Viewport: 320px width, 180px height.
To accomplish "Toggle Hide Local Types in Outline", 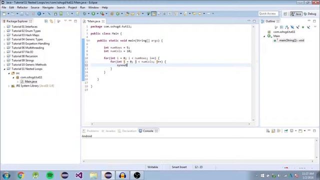I will click(308, 27).
